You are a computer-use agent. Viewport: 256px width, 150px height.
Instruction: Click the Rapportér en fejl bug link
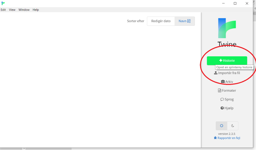227,138
